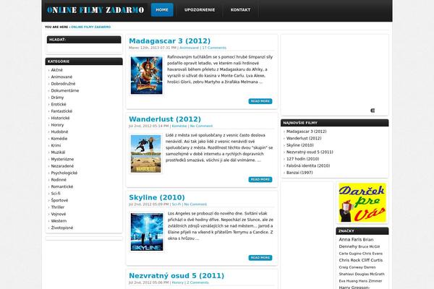Open the Sci-fi category in sidebar

[x=56, y=194]
